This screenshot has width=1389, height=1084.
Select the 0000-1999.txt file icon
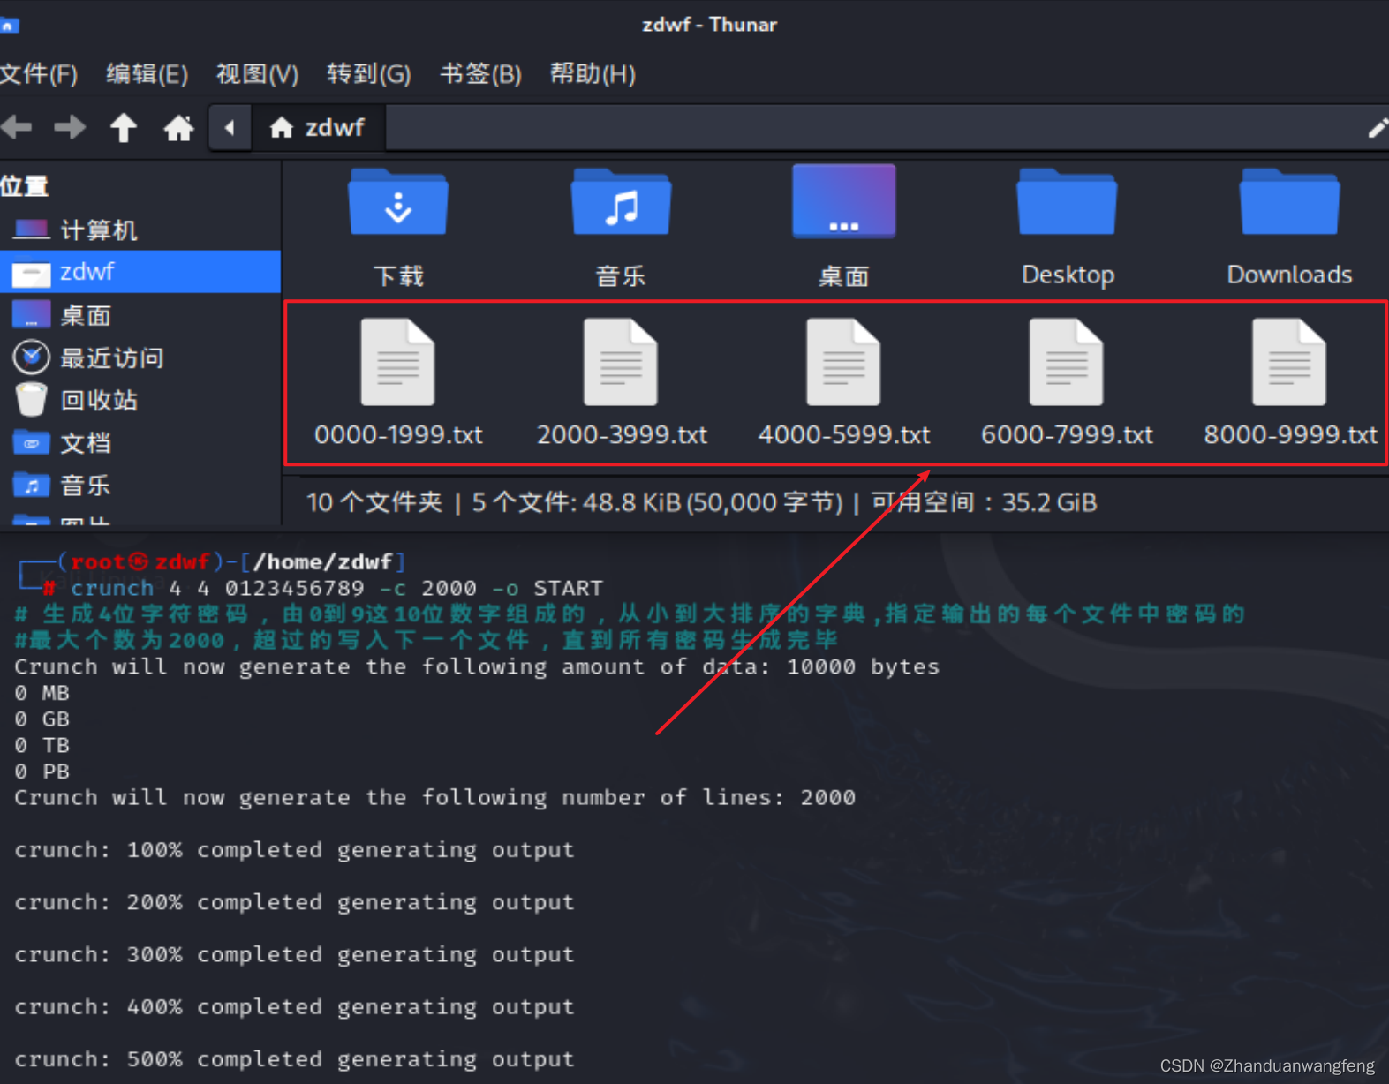coord(398,362)
